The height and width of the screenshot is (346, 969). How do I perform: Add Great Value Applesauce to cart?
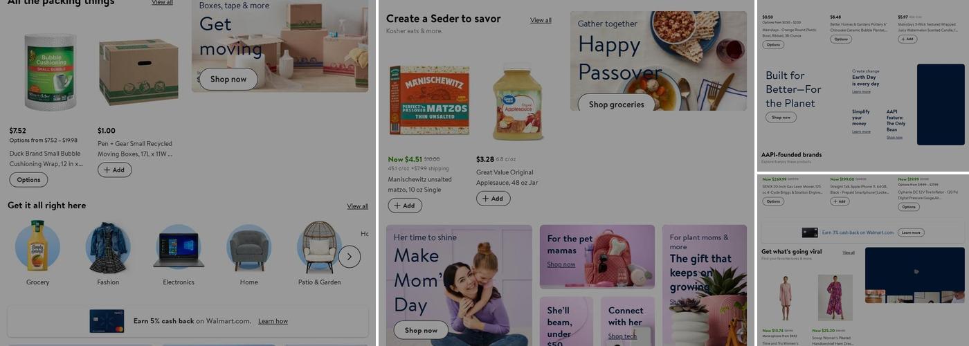click(x=493, y=199)
